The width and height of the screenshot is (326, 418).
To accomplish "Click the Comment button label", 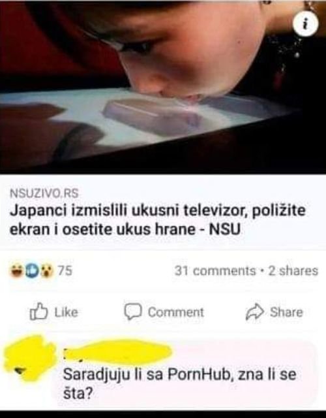I will [x=176, y=312].
